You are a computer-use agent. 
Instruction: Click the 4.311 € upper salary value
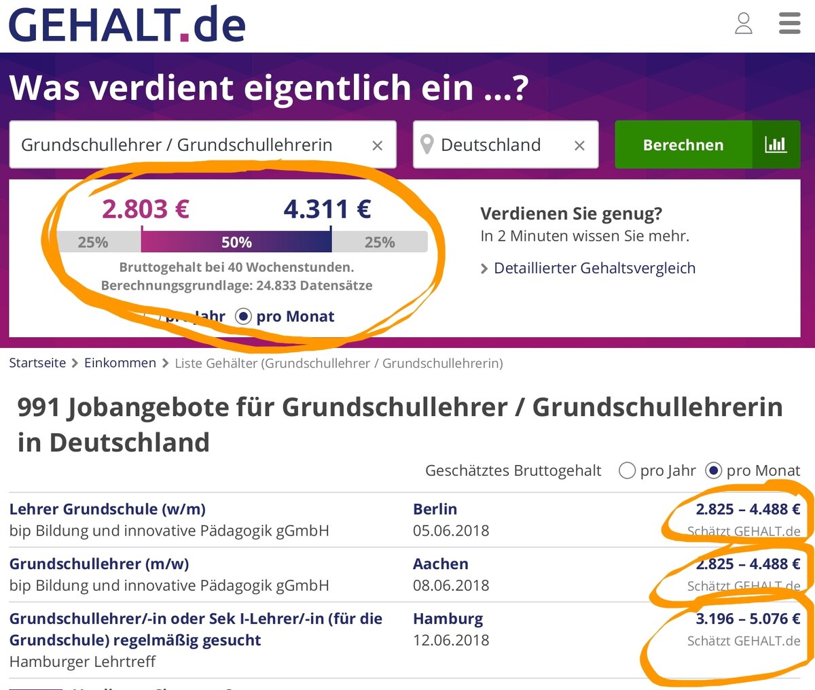coord(327,209)
